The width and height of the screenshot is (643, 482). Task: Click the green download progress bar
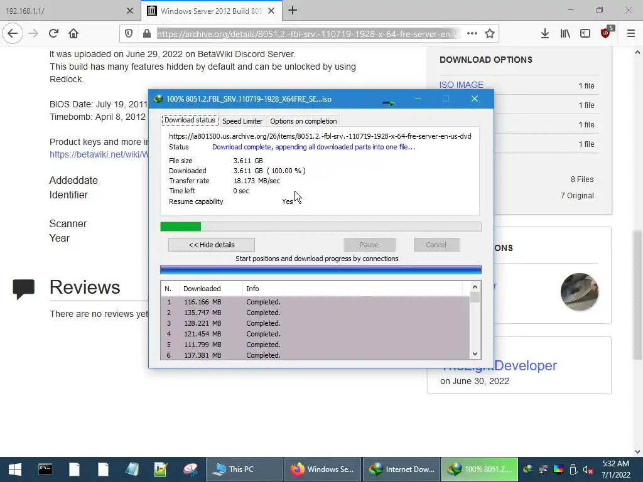click(321, 227)
